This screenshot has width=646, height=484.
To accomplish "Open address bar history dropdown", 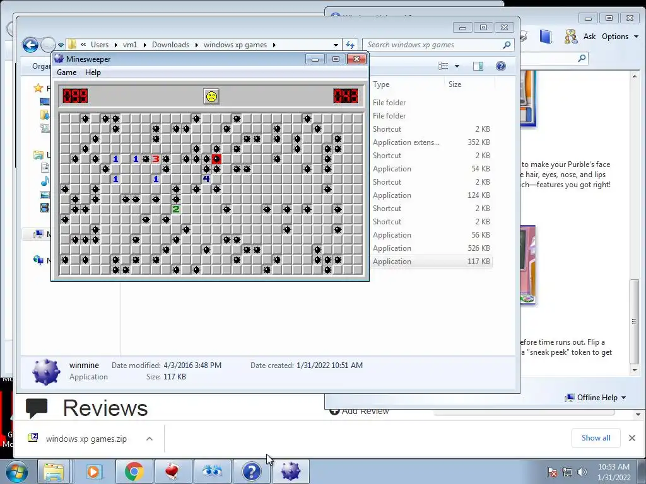I will tap(336, 45).
